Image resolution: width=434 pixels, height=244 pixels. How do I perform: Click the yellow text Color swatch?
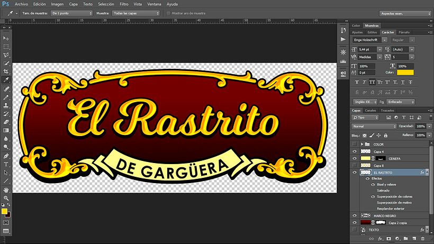click(405, 73)
